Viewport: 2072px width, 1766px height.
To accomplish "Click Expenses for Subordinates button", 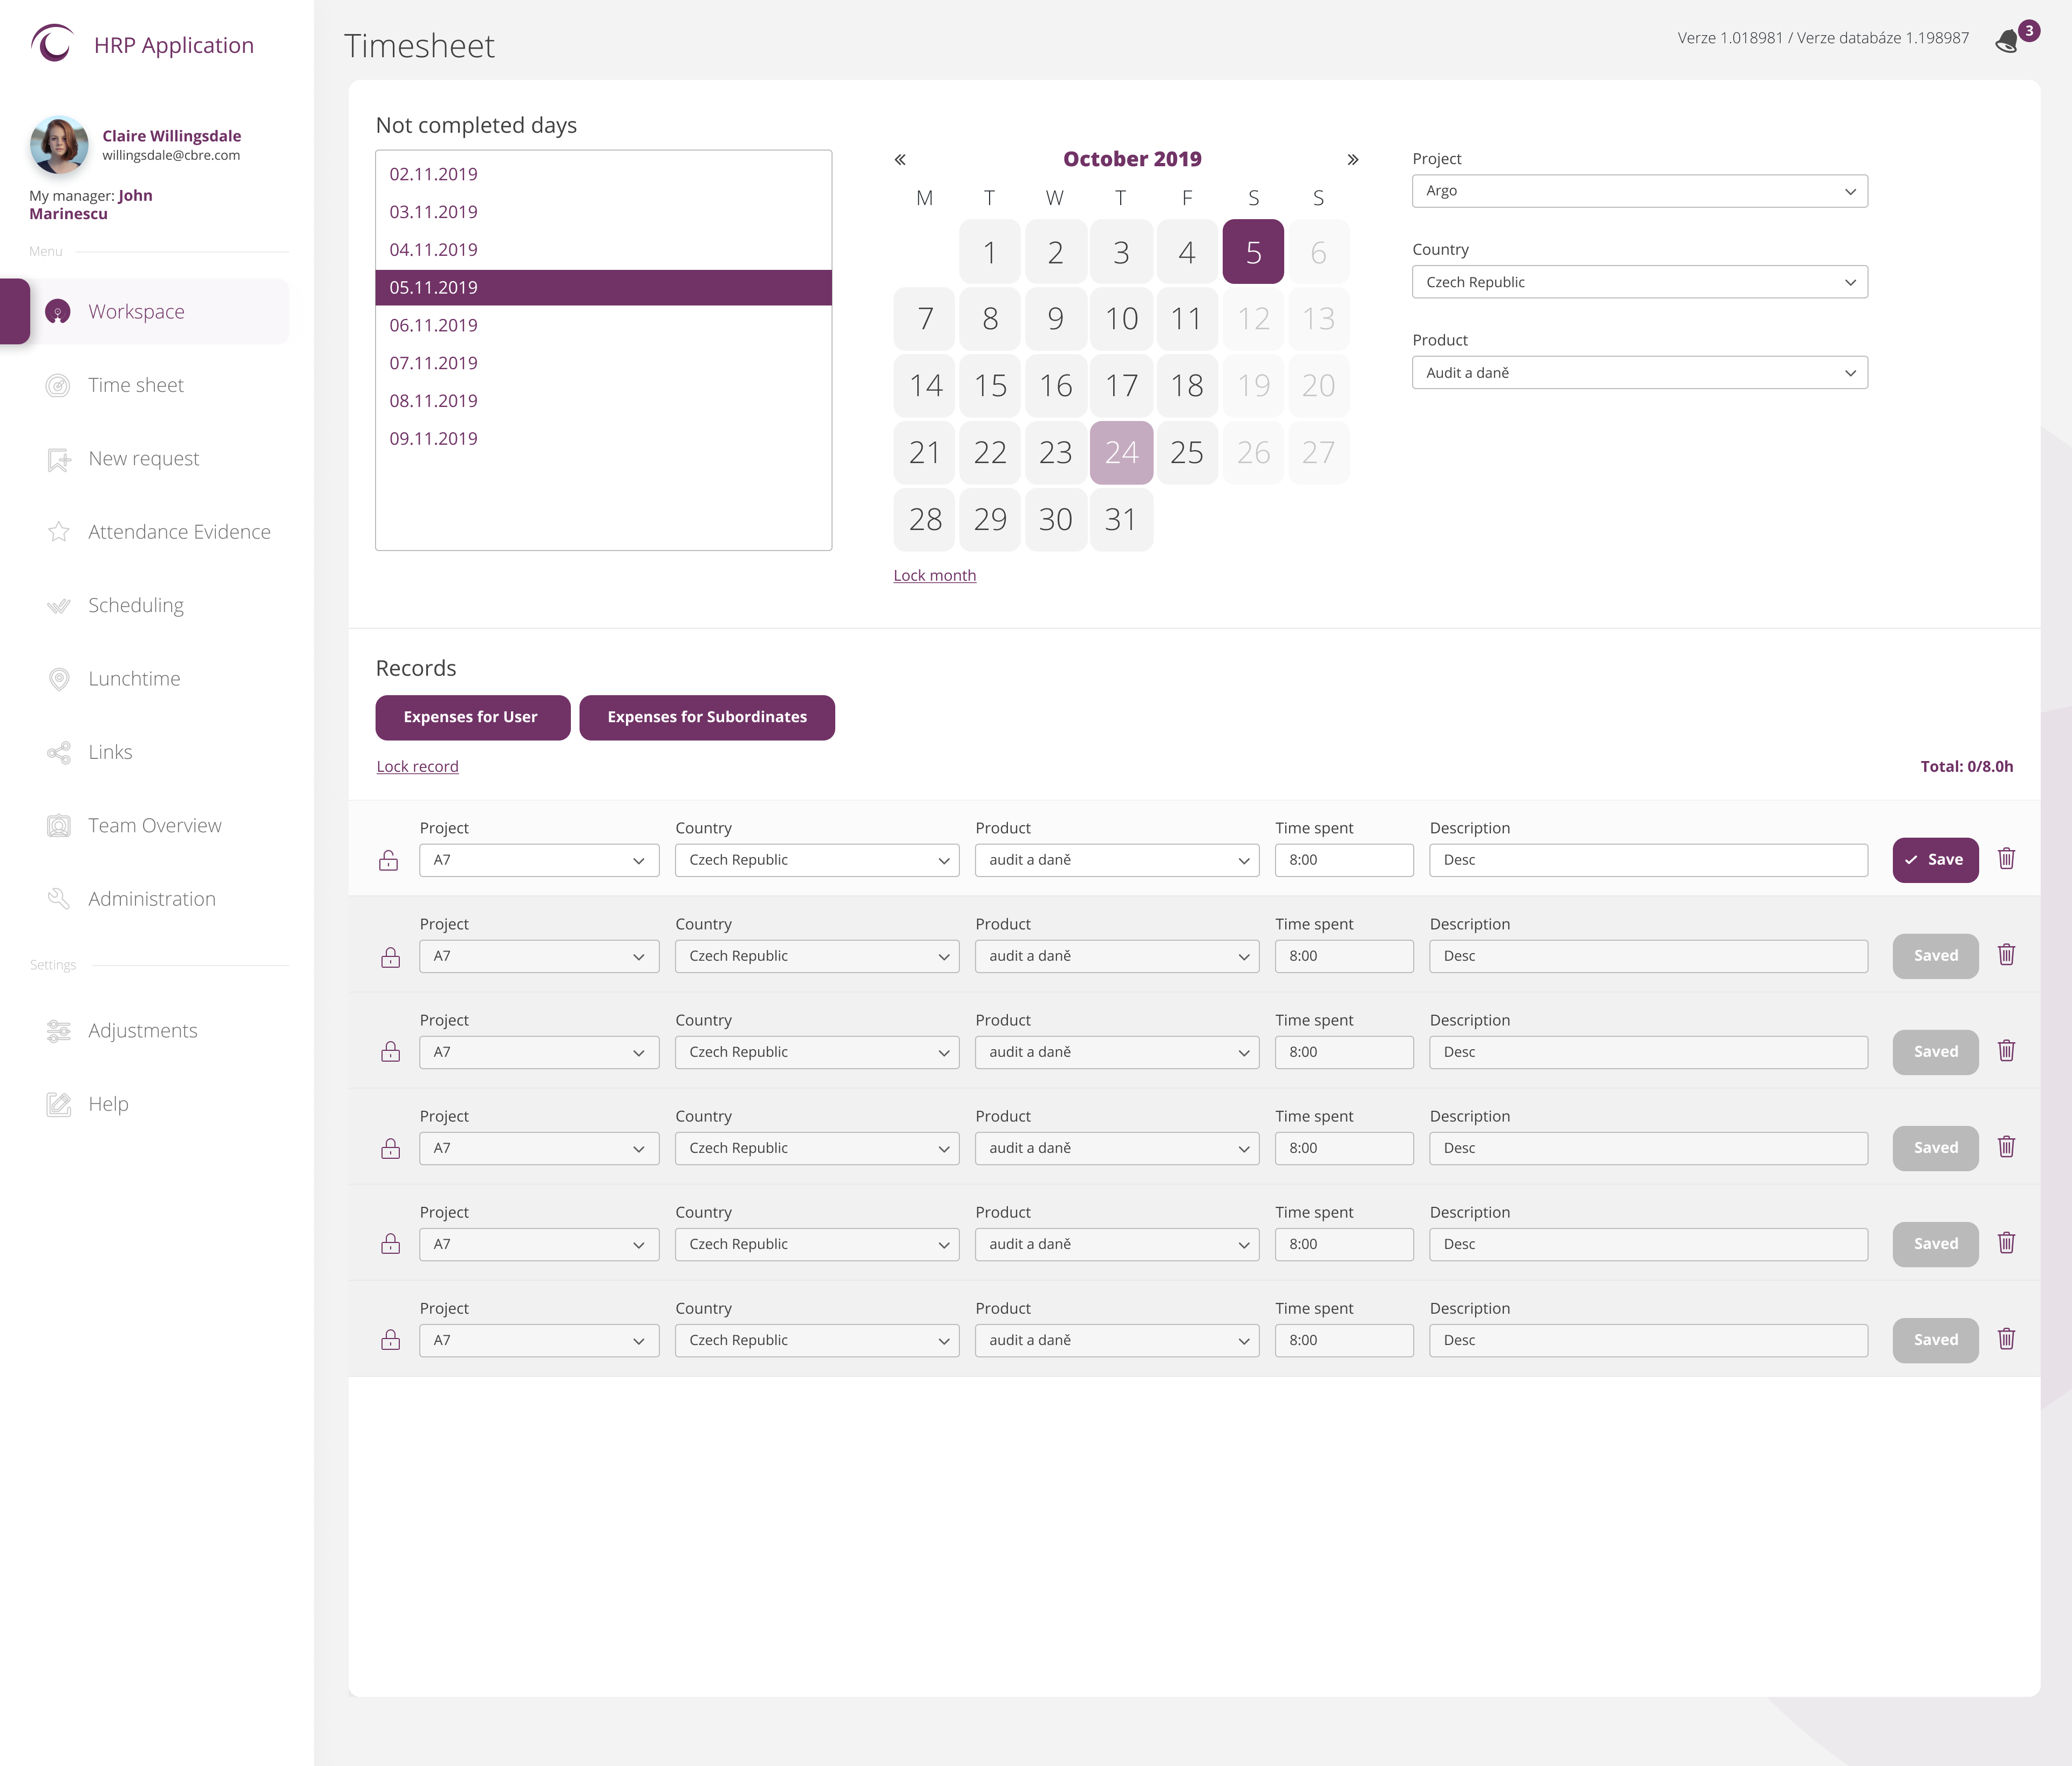I will click(707, 717).
